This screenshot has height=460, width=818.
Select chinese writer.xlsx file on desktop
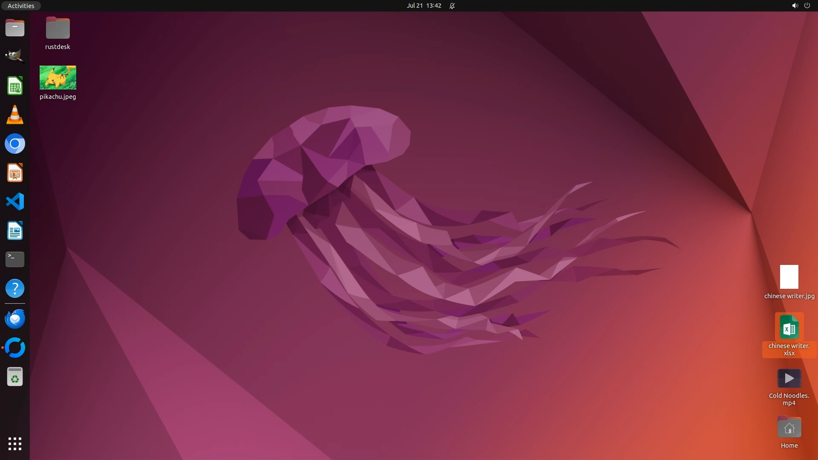(x=789, y=327)
